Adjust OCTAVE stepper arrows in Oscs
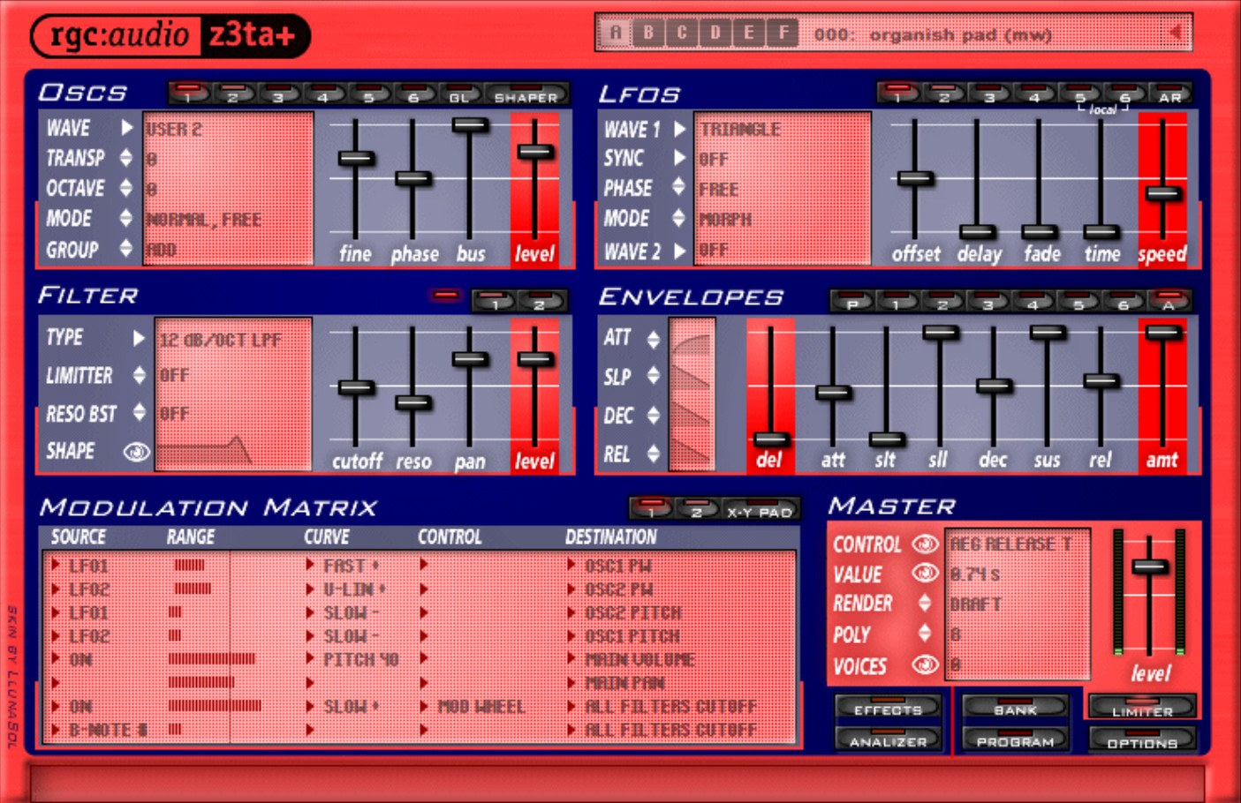This screenshot has height=803, width=1241. (126, 188)
